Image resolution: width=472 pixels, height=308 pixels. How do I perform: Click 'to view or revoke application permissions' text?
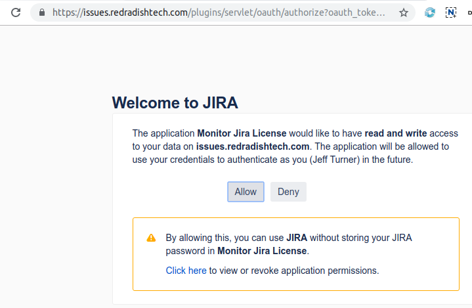pos(293,271)
